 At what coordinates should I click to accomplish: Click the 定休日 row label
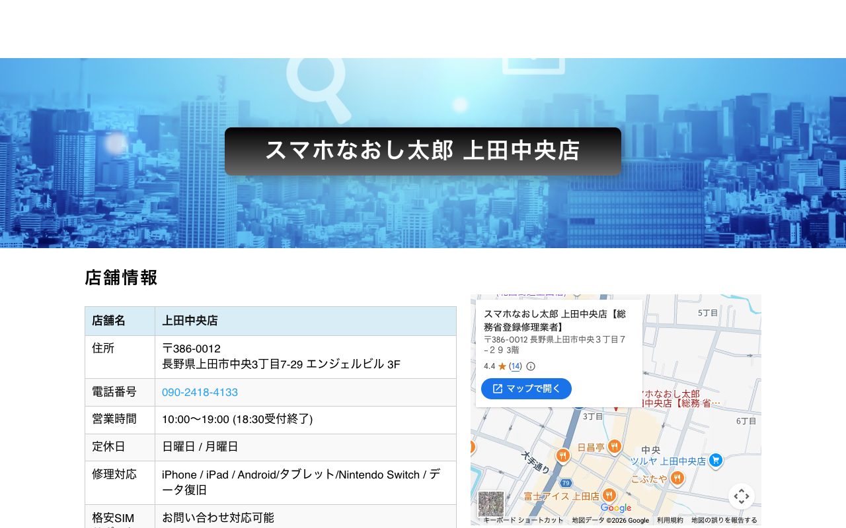pos(108,447)
